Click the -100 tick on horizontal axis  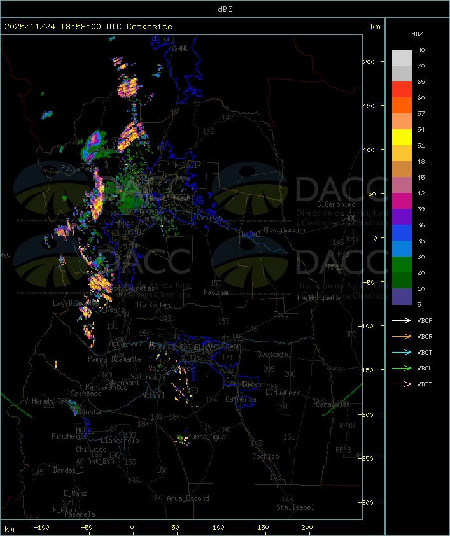click(x=41, y=528)
